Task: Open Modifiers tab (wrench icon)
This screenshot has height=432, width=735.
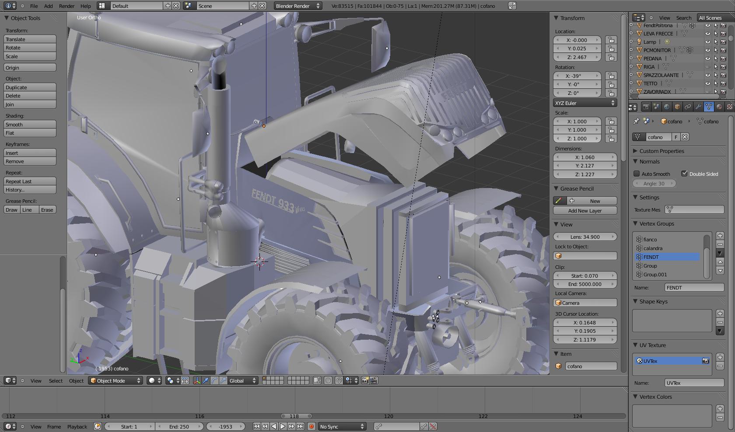Action: pyautogui.click(x=698, y=107)
